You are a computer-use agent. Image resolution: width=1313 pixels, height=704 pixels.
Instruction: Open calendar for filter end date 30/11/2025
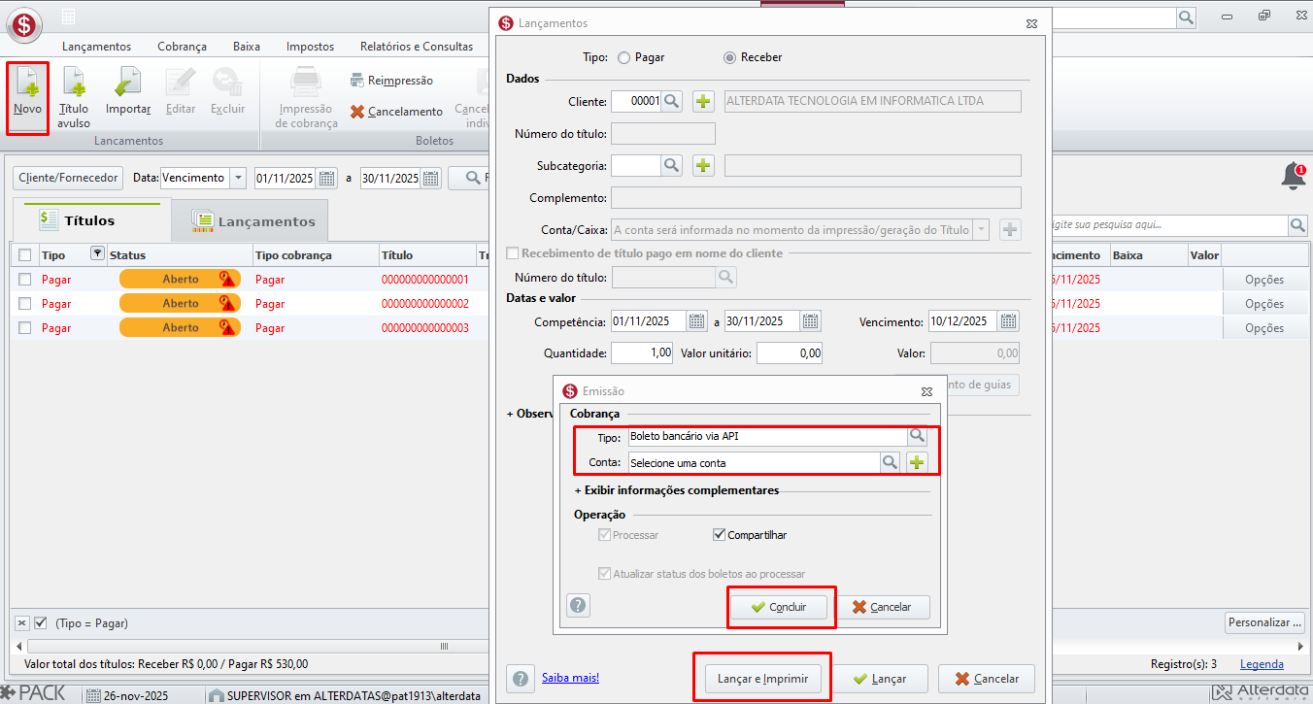click(431, 178)
